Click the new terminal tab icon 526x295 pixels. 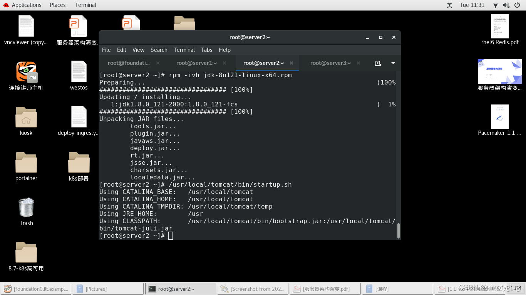(378, 63)
